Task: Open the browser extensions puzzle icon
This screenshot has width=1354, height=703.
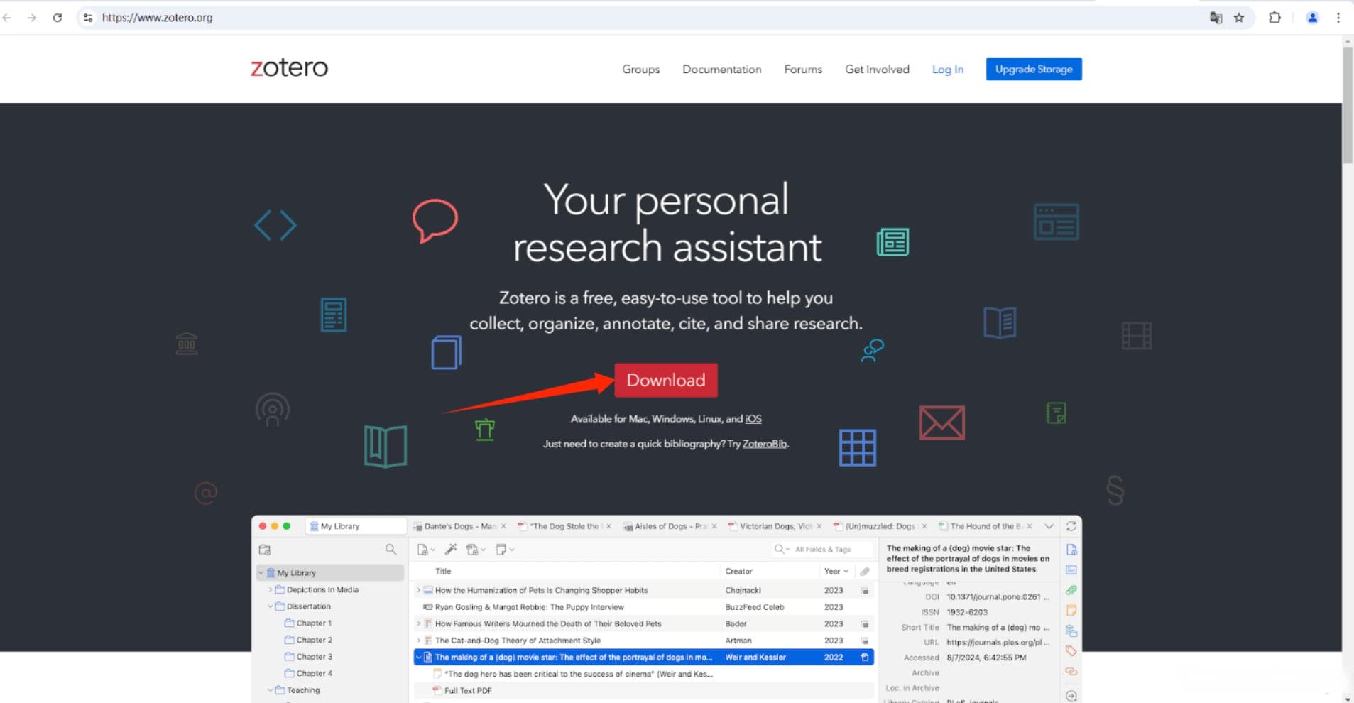Action: point(1274,18)
